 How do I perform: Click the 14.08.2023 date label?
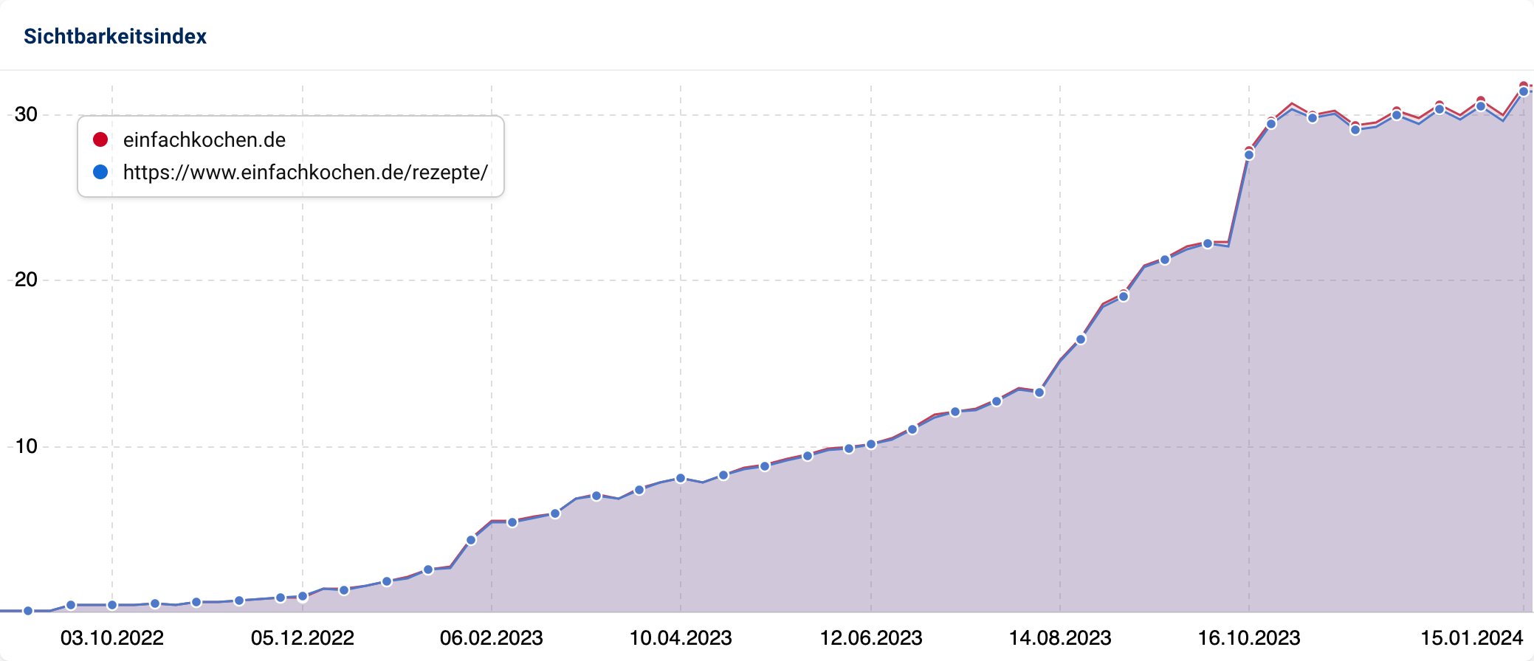click(1060, 638)
